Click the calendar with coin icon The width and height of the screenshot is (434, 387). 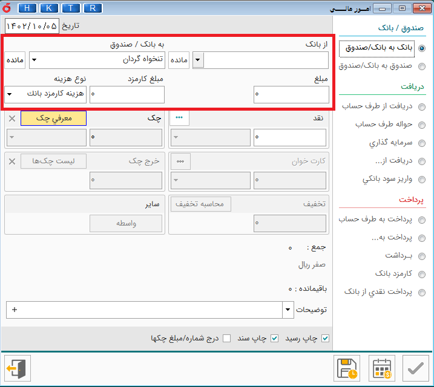[382, 368]
